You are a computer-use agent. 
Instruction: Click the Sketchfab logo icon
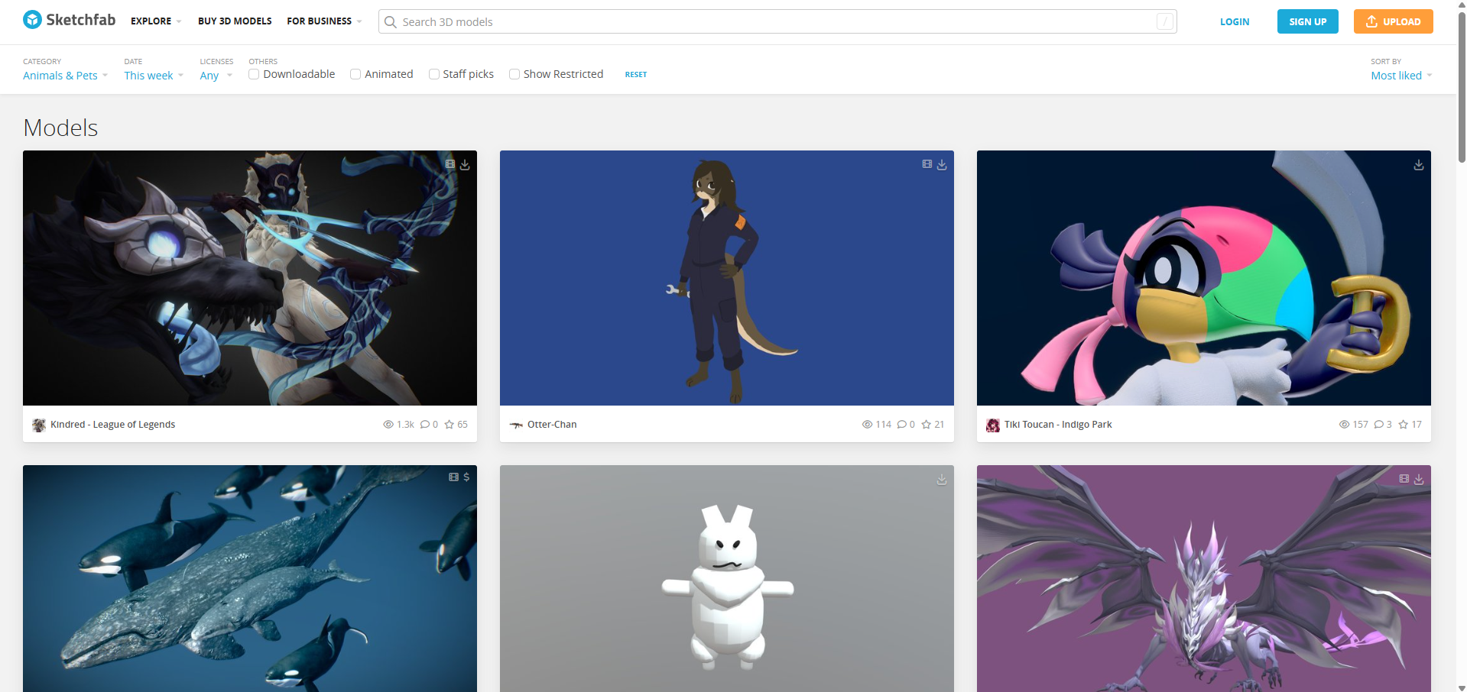click(33, 20)
